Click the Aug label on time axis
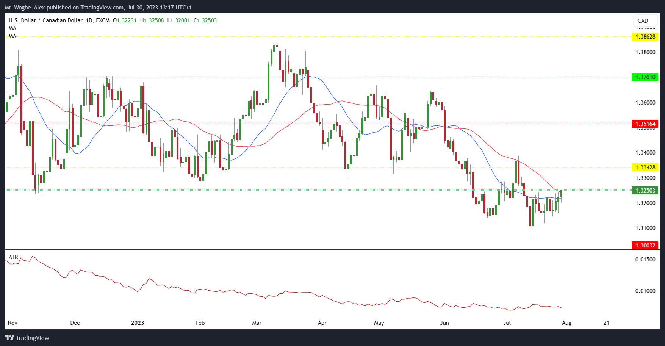This screenshot has height=346, width=665. coord(566,323)
